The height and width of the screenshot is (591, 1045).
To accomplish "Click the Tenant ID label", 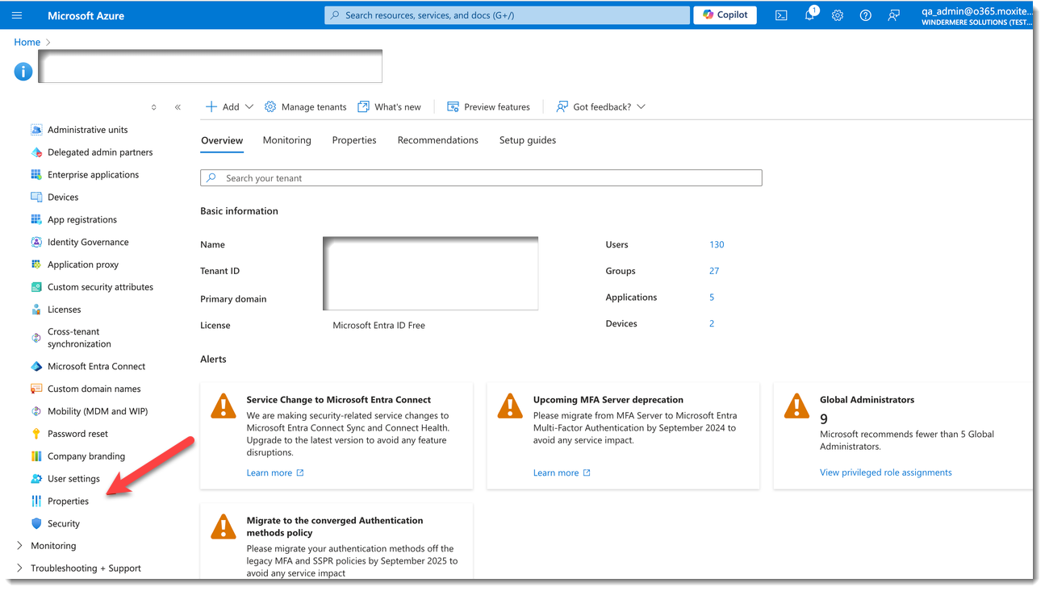I will [x=220, y=272].
